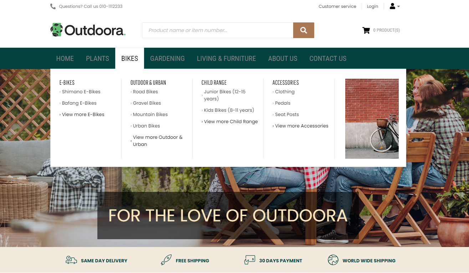
Task: Click the free shipping rocket icon
Action: click(166, 260)
